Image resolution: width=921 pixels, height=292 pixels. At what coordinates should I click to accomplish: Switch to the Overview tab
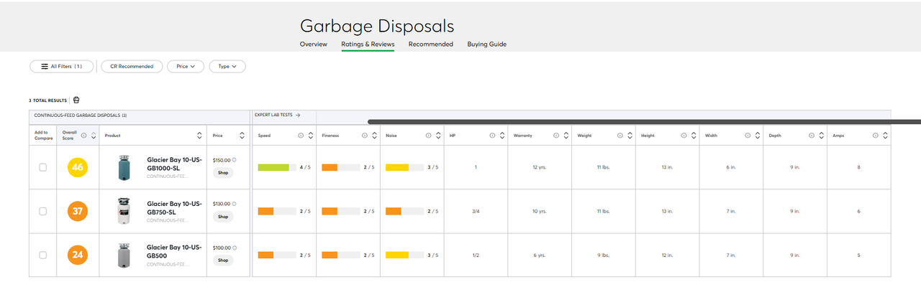[x=314, y=44]
